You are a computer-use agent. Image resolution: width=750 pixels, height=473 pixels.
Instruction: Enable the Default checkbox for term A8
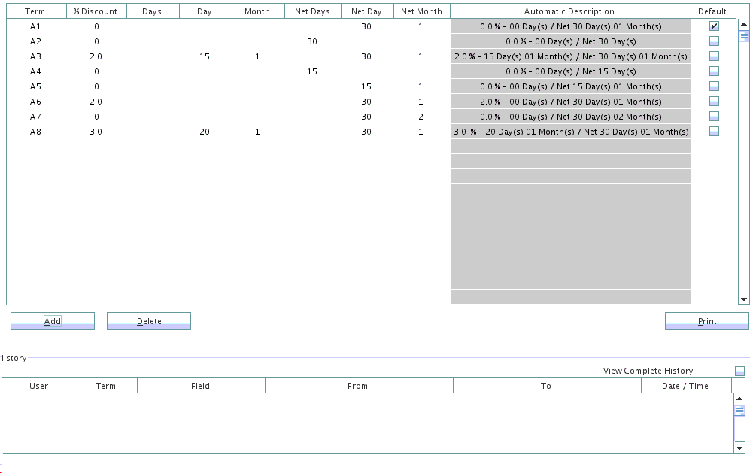tap(714, 132)
